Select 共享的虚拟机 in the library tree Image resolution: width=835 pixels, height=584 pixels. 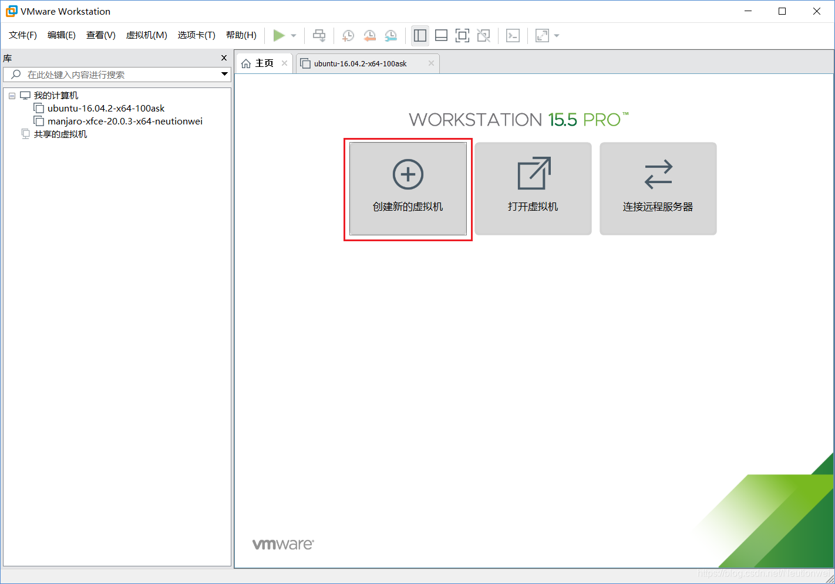pyautogui.click(x=60, y=134)
